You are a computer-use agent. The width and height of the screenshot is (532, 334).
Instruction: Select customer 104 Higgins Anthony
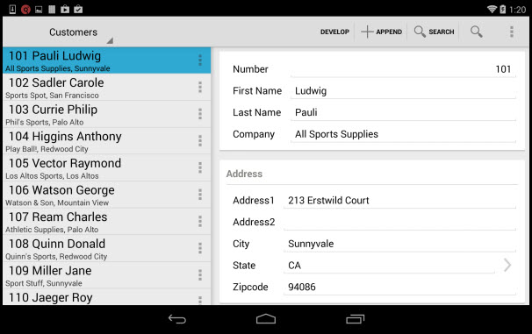coord(106,140)
